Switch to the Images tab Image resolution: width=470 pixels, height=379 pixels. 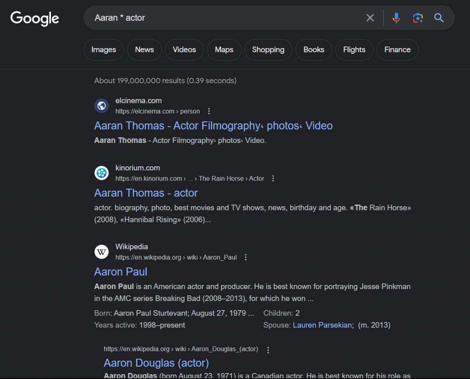pos(104,50)
